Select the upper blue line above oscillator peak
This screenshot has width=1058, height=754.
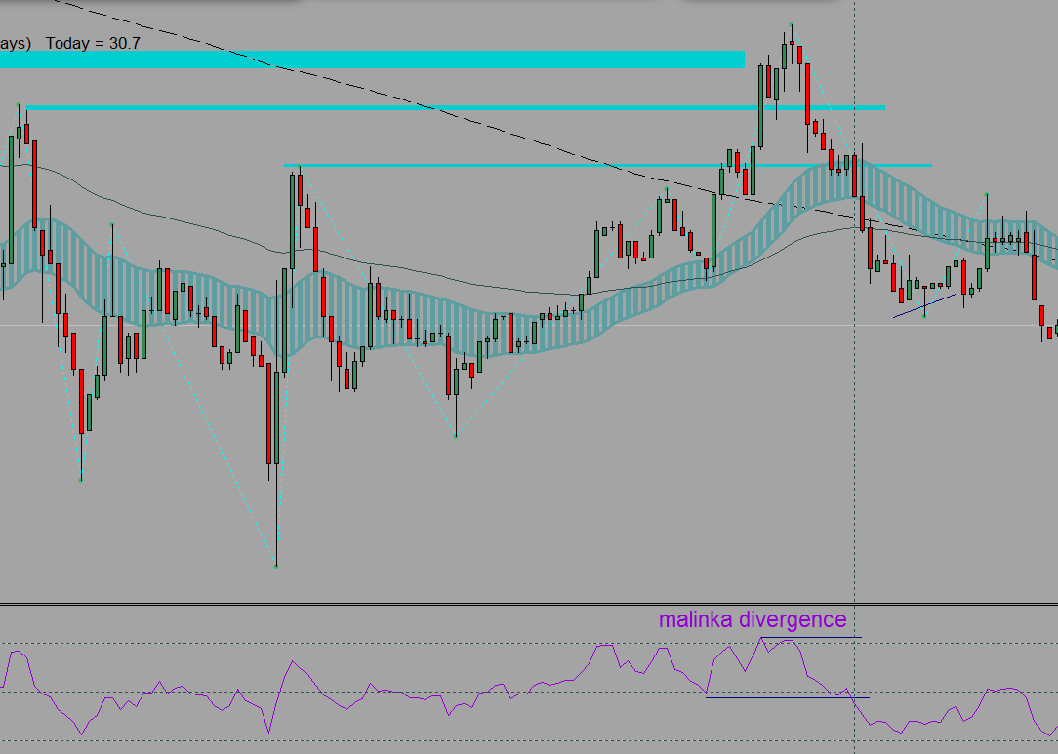(811, 637)
